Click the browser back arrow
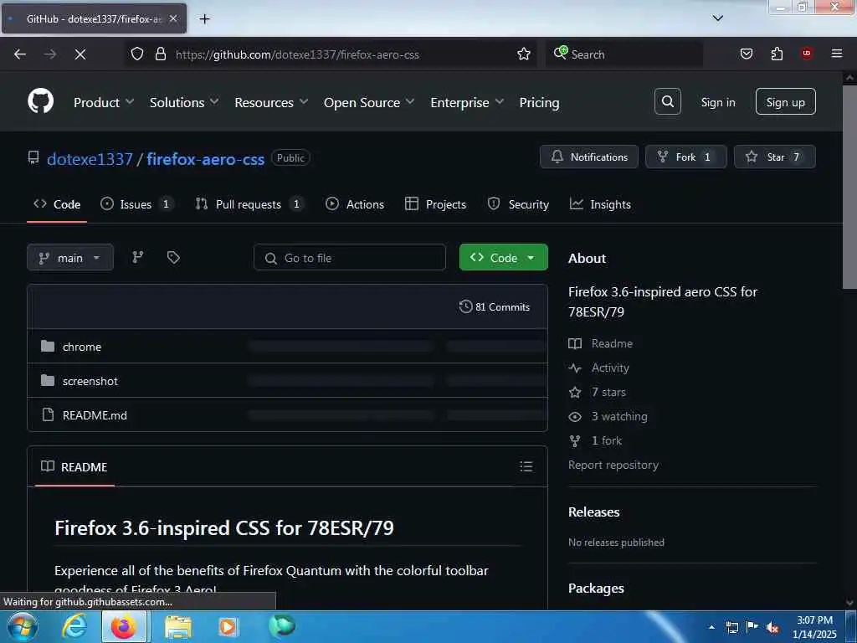Screen dimensions: 857x643 (20, 54)
